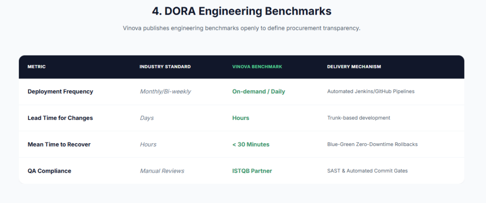Click the METRIC column header
Viewport: 486px width, 203px height.
point(37,66)
